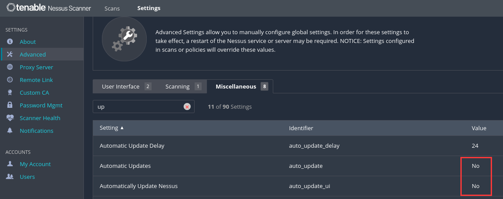Open the Automatic Updates setting row
503x199 pixels.
pyautogui.click(x=298, y=166)
